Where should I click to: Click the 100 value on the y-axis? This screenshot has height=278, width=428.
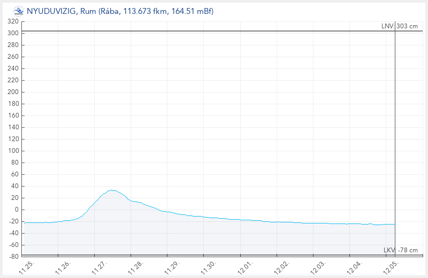tap(13, 151)
